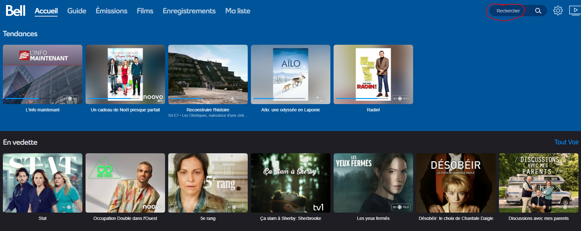Image resolution: width=581 pixels, height=231 pixels.
Task: Open Discussions avec mes parents thumbnail
Action: pos(539,183)
